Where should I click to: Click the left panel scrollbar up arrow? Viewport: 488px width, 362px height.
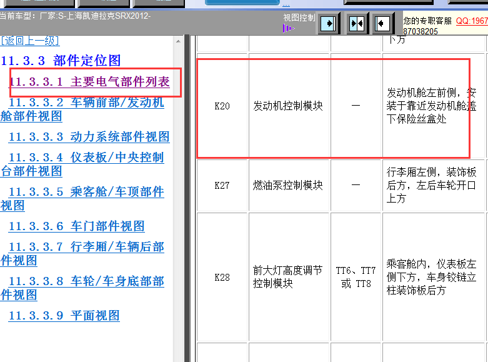pyautogui.click(x=178, y=41)
